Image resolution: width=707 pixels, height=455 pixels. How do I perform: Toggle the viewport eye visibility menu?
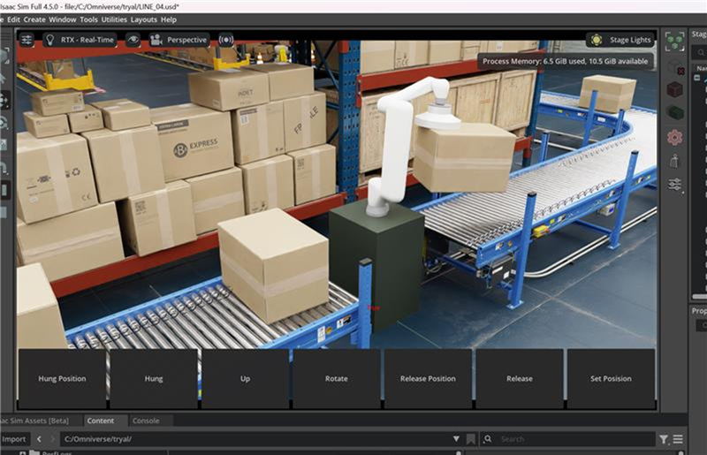[133, 40]
